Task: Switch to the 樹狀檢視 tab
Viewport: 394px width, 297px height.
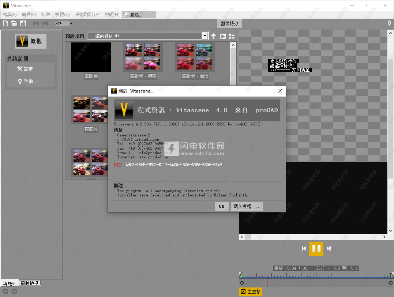Action: click(x=30, y=283)
